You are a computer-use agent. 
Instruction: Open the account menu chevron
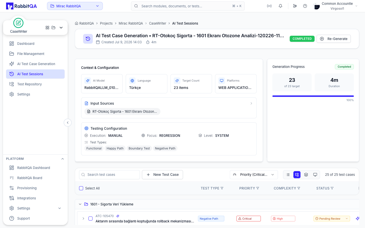[356, 6]
